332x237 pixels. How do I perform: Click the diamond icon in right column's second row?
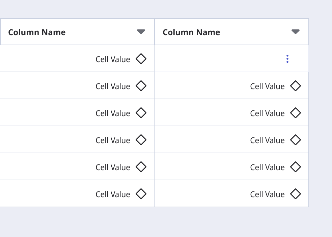point(296,86)
